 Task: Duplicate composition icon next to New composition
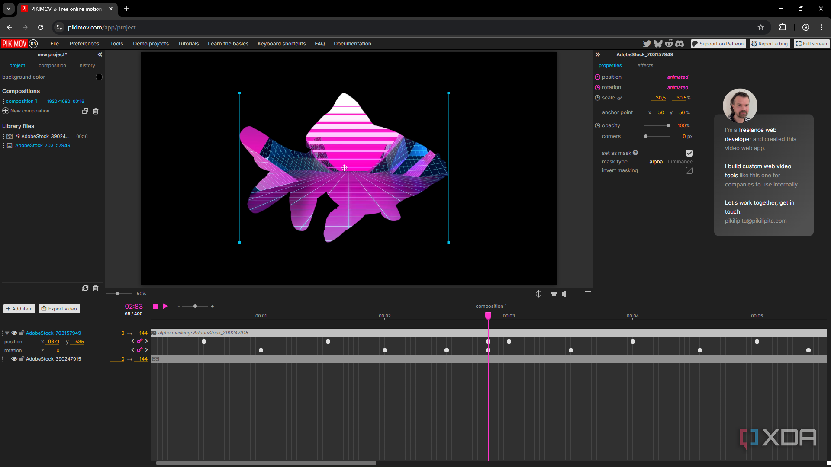click(x=85, y=111)
